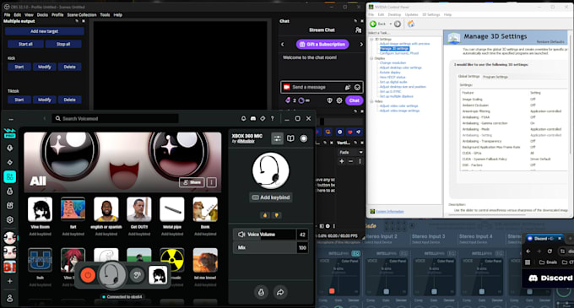This screenshot has height=308, width=574.
Task: Click the record circle icon in the voice panel
Action: (304, 138)
